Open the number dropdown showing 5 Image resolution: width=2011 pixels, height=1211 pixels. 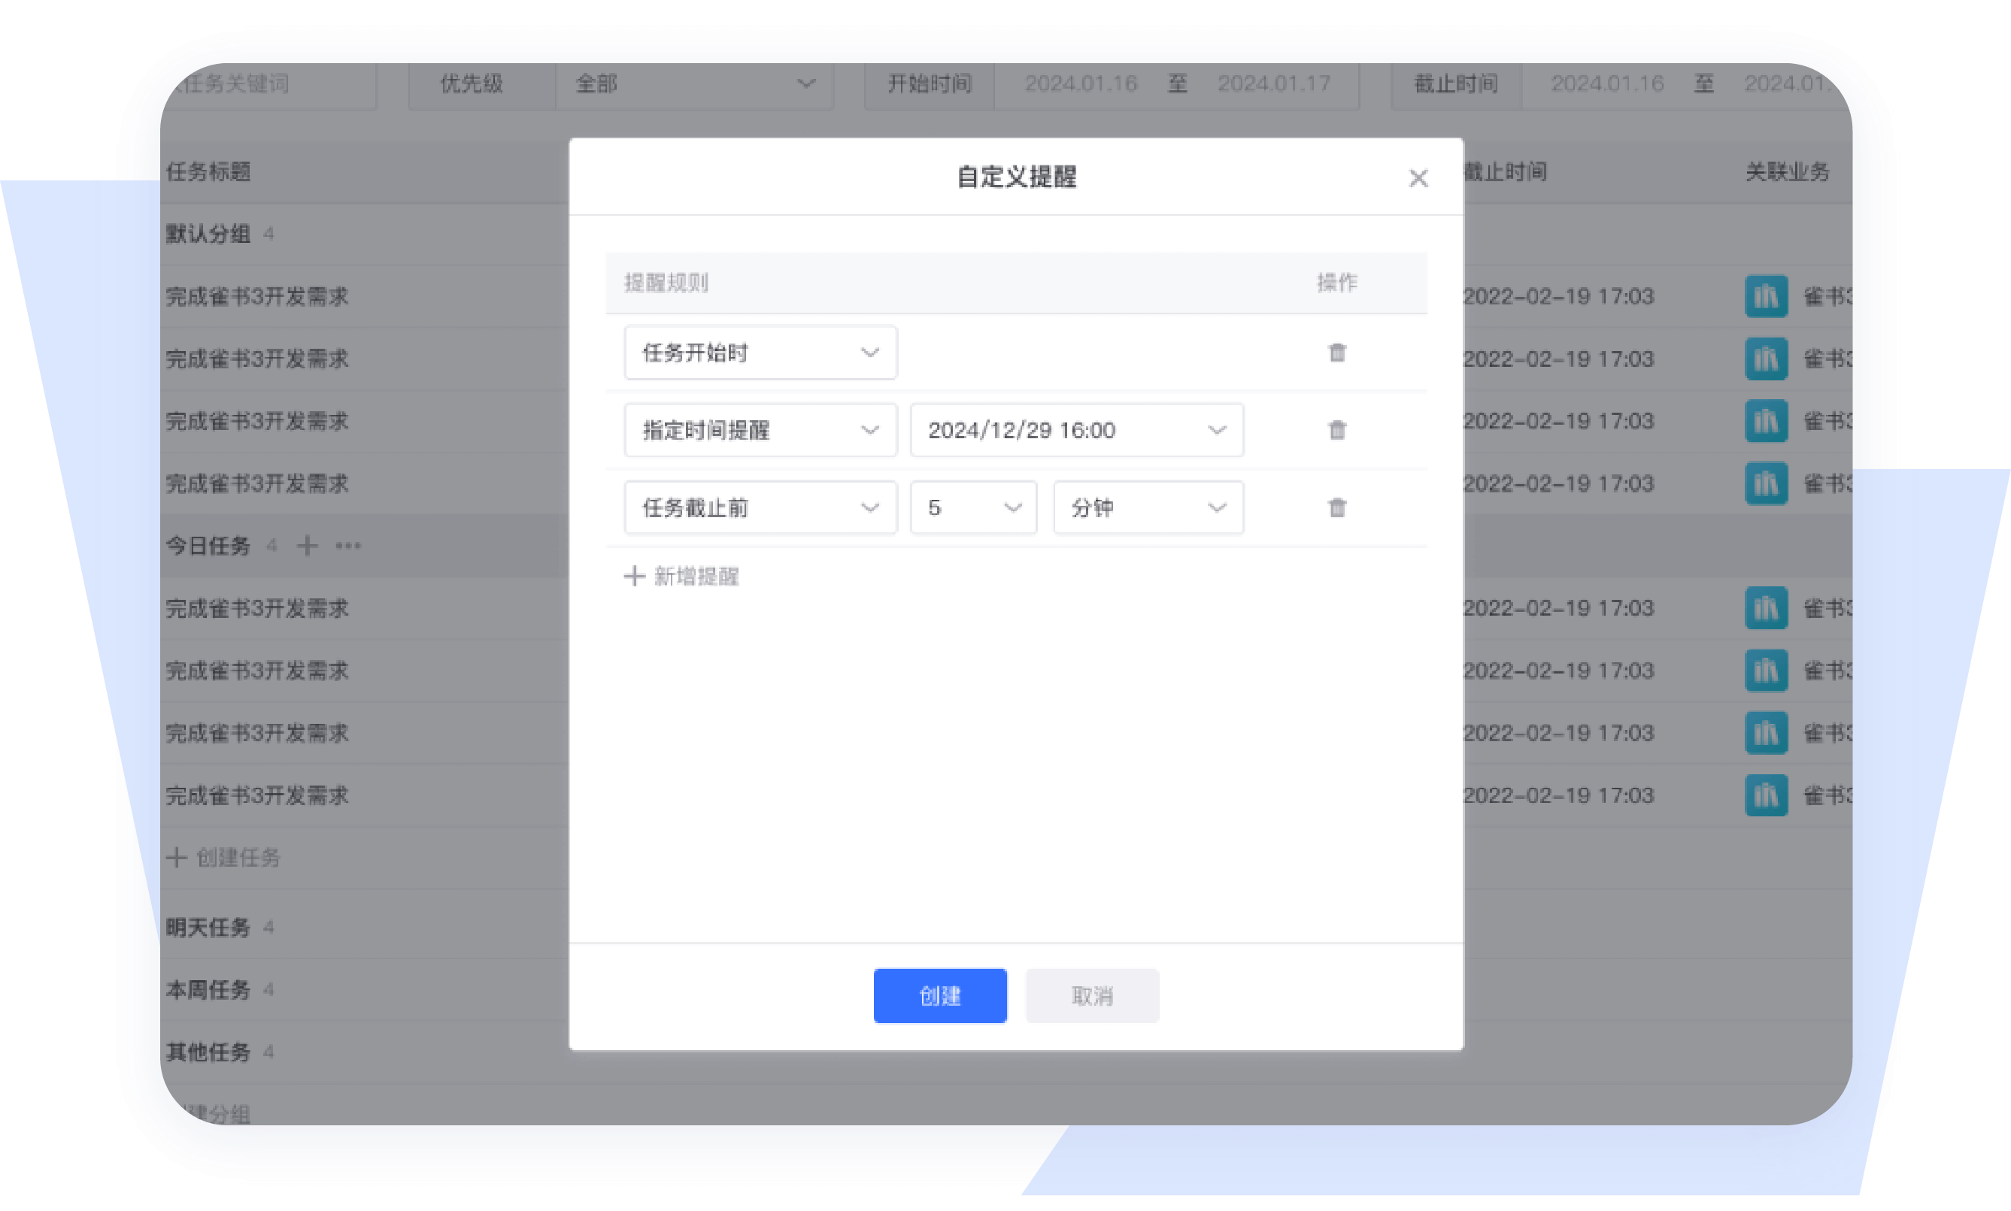click(x=974, y=507)
